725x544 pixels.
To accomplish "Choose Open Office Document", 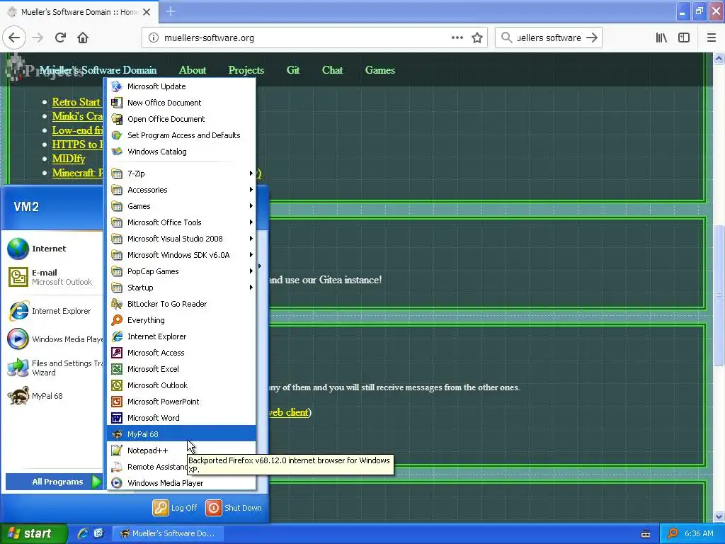I will pyautogui.click(x=182, y=119).
